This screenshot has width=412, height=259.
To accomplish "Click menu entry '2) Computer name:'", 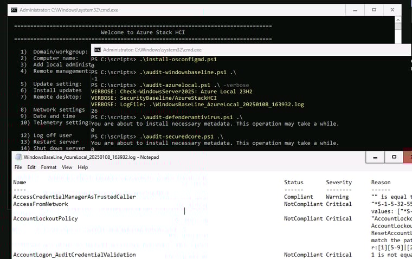I will 49,59.
